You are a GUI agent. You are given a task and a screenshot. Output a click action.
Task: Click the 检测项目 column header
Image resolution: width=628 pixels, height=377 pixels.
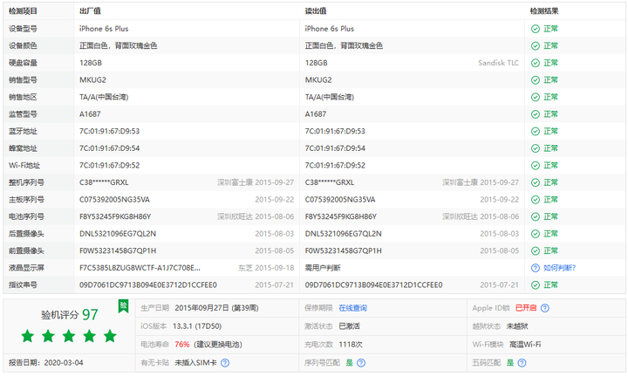(x=23, y=11)
